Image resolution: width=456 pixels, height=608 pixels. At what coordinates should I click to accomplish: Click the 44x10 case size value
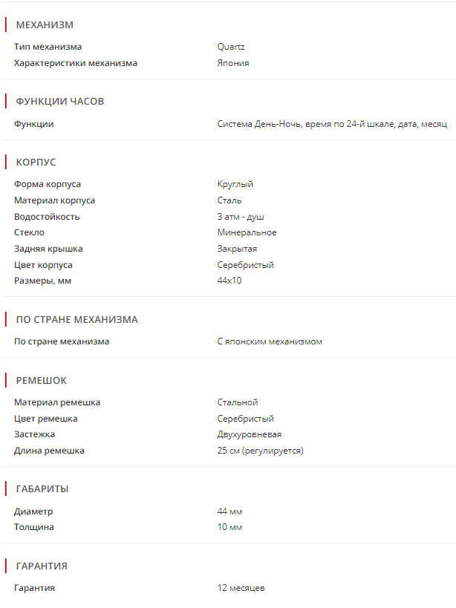coord(229,281)
